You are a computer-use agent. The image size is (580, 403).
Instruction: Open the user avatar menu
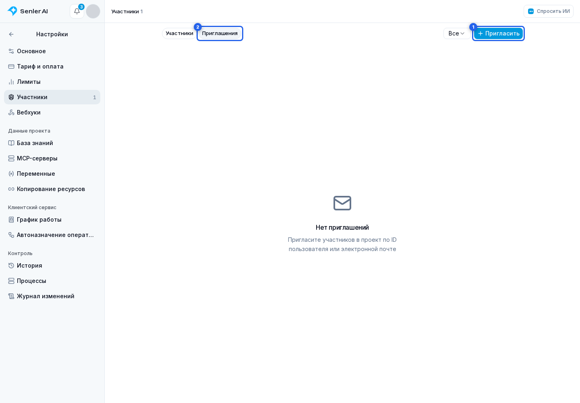[93, 11]
